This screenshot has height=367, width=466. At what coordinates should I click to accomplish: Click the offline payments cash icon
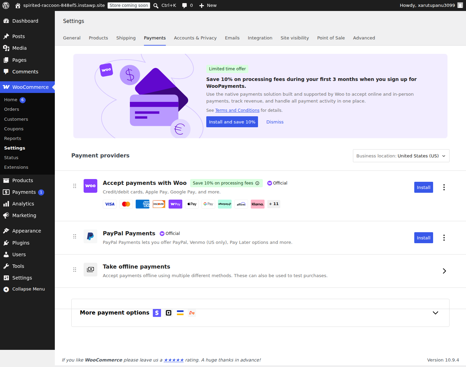pyautogui.click(x=90, y=270)
